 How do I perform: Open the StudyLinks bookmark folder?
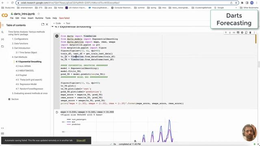tap(8, 8)
